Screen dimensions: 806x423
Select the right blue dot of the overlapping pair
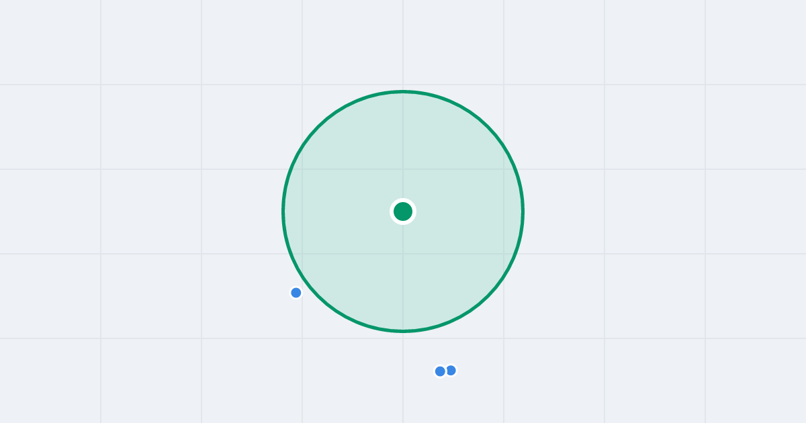click(451, 370)
